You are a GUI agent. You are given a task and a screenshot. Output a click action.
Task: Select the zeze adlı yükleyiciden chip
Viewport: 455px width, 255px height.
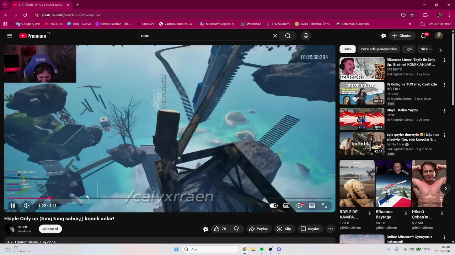point(379,49)
